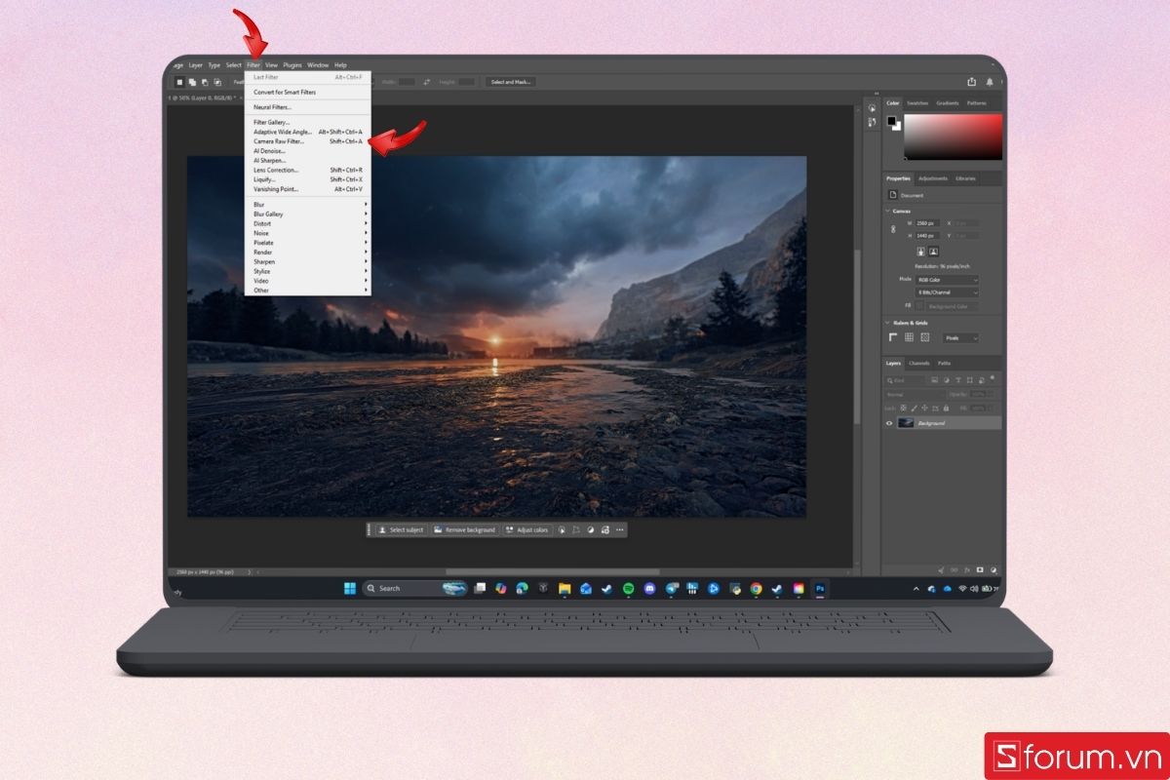The height and width of the screenshot is (780, 1170).
Task: Toggle the layer filtering on/off switch
Action: tap(993, 377)
